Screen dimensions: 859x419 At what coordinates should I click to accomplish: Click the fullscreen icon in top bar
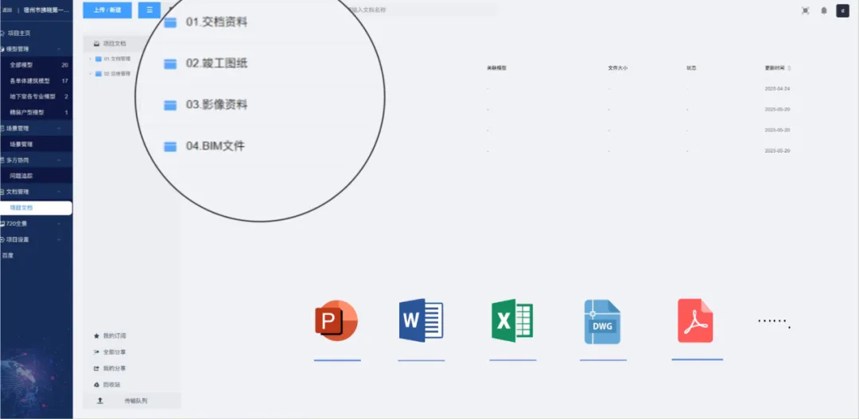tap(805, 10)
